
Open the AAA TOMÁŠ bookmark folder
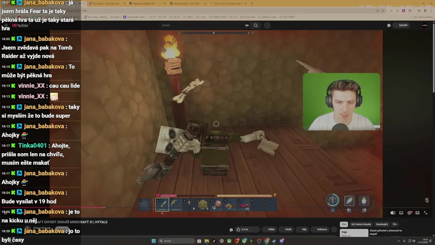click(288, 17)
